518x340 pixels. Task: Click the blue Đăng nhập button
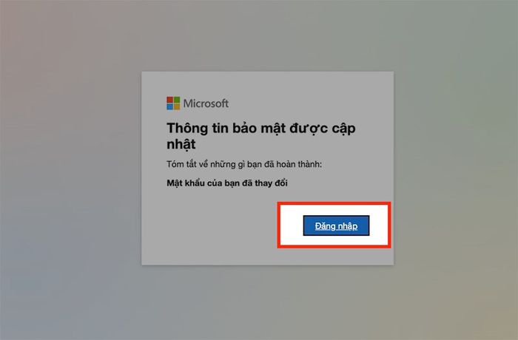pyautogui.click(x=336, y=225)
